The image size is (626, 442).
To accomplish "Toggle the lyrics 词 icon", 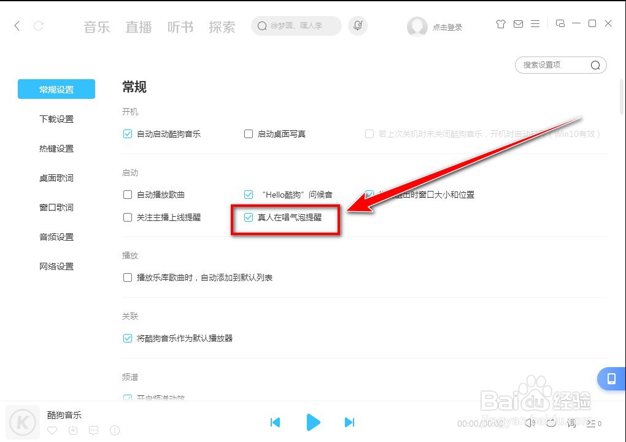I will click(x=571, y=423).
